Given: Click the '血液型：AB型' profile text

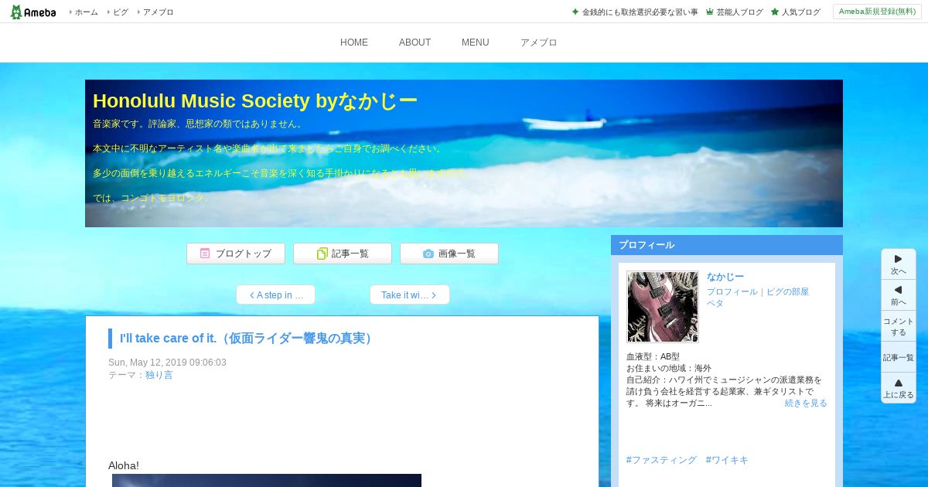Looking at the screenshot, I should 653,357.
